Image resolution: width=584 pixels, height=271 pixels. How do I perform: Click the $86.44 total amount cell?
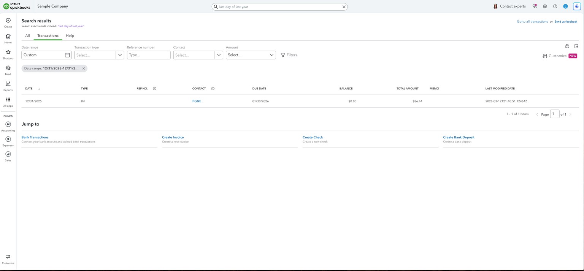click(417, 101)
